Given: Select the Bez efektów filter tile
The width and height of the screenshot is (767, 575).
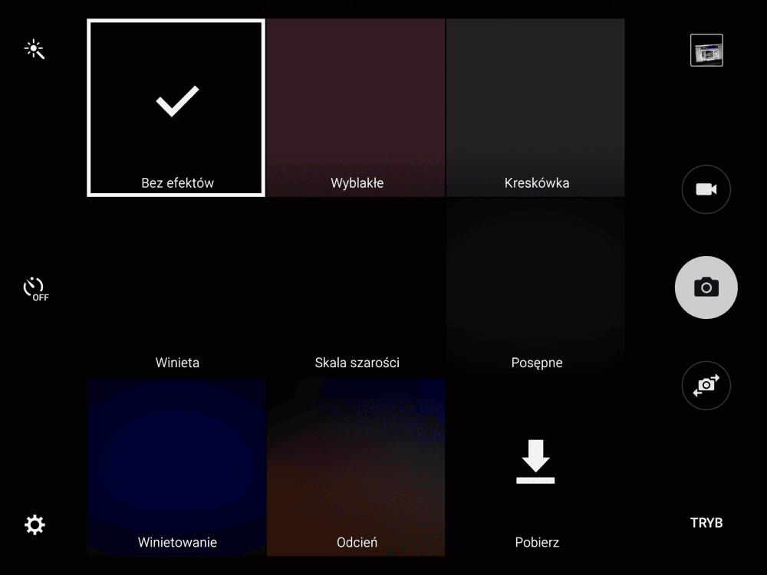Looking at the screenshot, I should [x=176, y=107].
